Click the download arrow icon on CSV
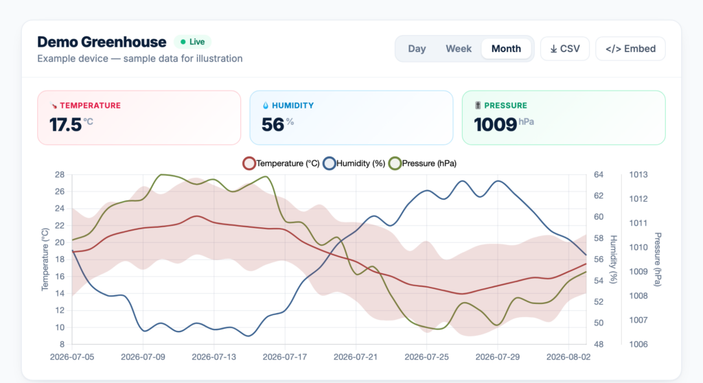 [554, 49]
